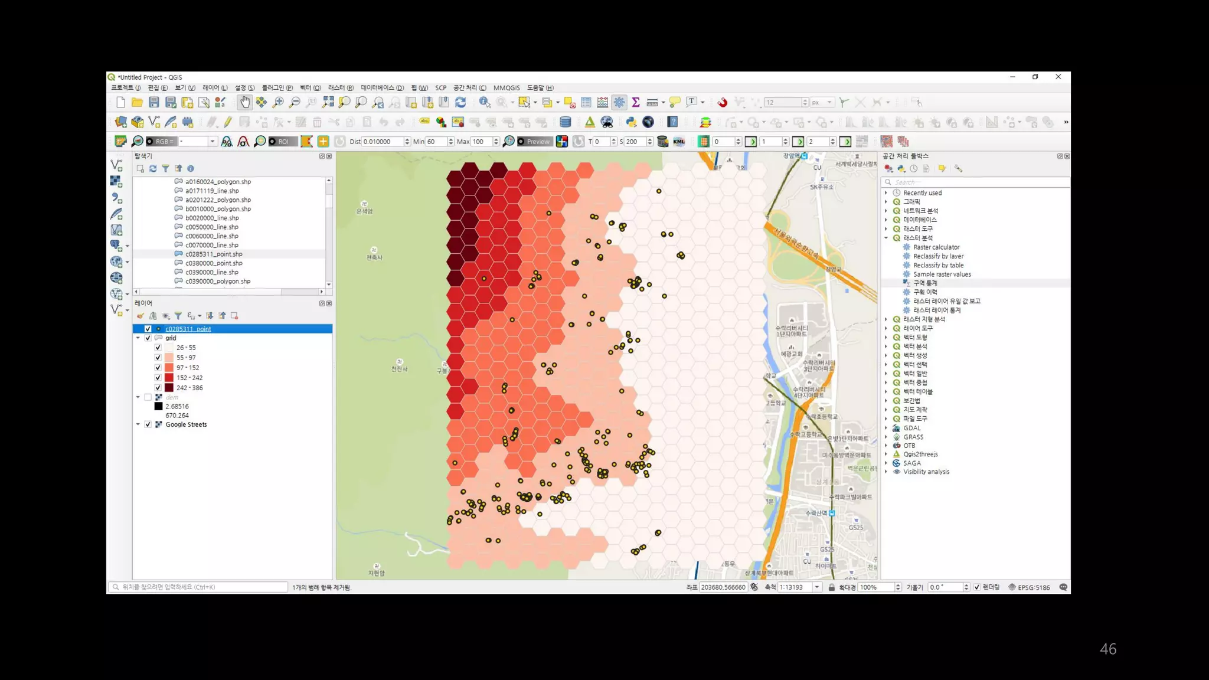
Task: Select the Raster calculator algorithm
Action: [936, 247]
